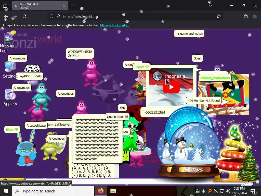Click the Queen Emerald name tag

pos(117,117)
